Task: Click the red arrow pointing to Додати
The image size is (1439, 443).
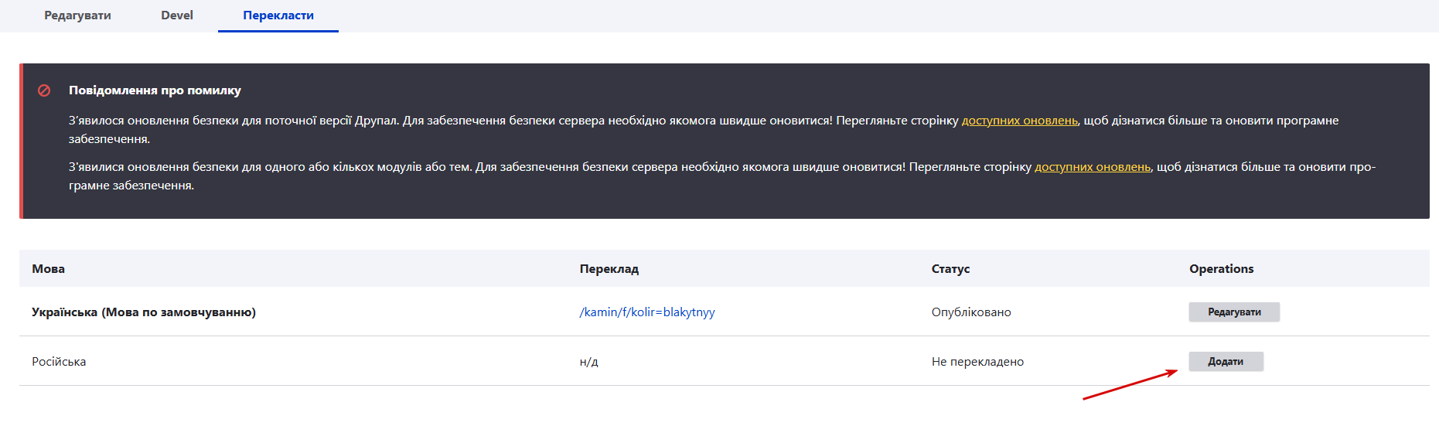Action: [1130, 384]
